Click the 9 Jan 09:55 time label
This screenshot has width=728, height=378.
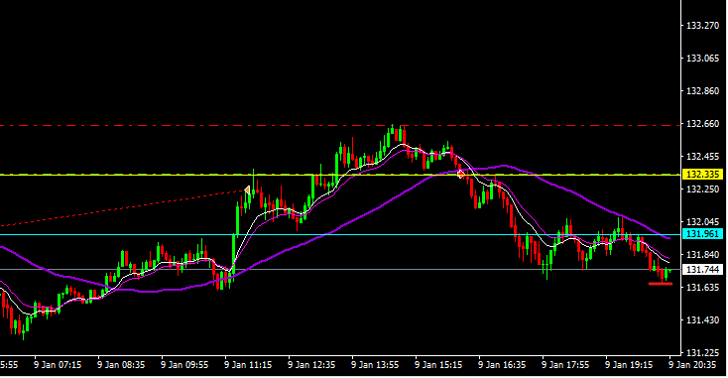184,365
